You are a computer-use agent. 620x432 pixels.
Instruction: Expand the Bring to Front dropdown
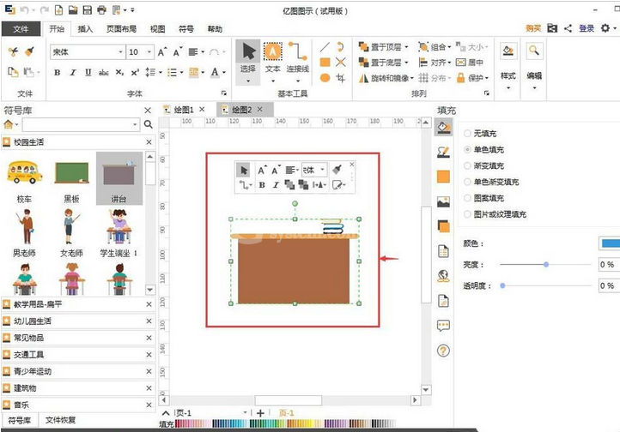point(406,47)
